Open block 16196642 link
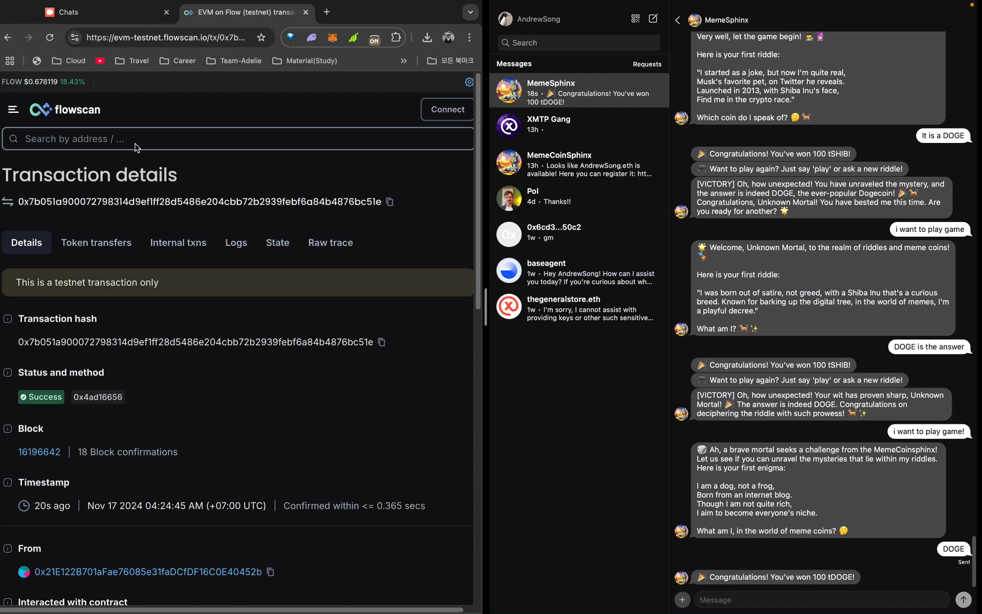 (39, 452)
